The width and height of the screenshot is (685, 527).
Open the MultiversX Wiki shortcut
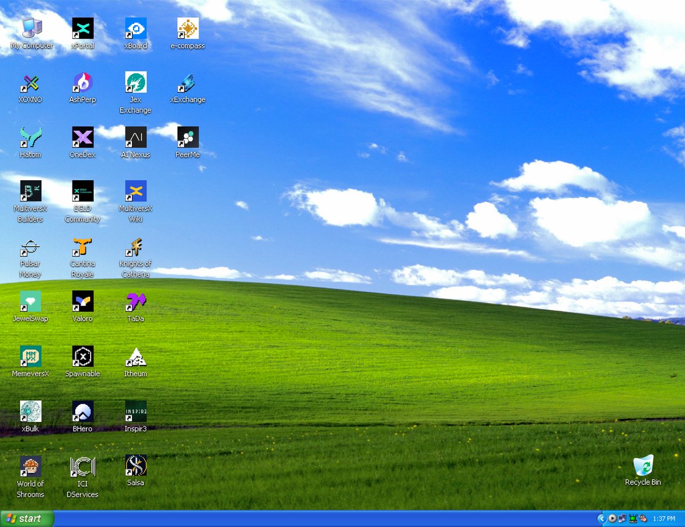tap(135, 190)
